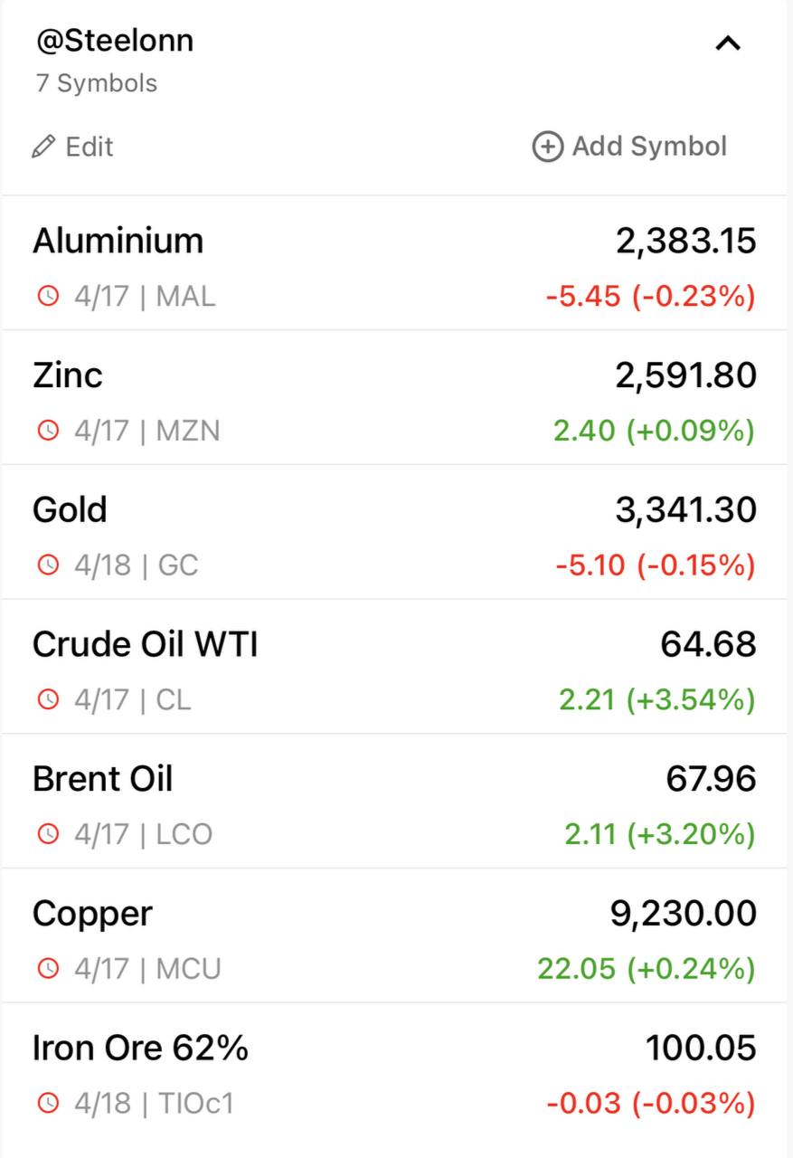Click the clock icon under Iron Ore 62%
The width and height of the screenshot is (793, 1158).
pyautogui.click(x=48, y=1104)
